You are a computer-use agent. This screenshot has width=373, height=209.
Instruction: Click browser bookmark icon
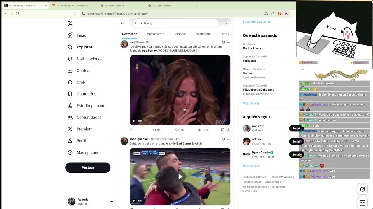[76, 14]
